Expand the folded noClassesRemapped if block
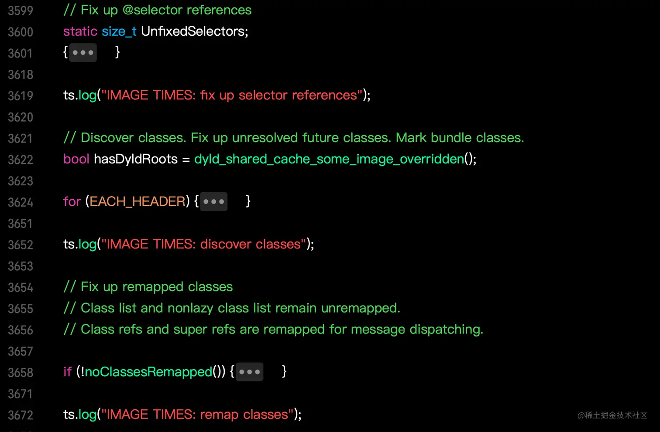The width and height of the screenshot is (660, 432). pyautogui.click(x=249, y=372)
